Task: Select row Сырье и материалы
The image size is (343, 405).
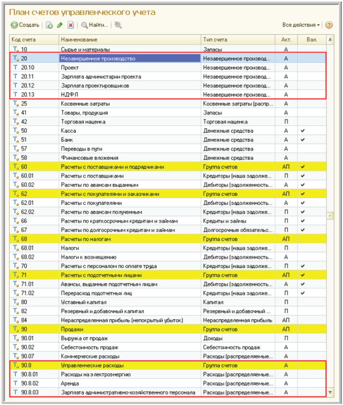Action: coord(168,49)
